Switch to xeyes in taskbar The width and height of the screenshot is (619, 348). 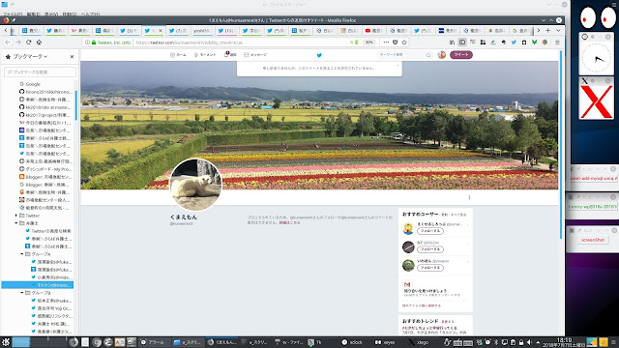click(385, 342)
